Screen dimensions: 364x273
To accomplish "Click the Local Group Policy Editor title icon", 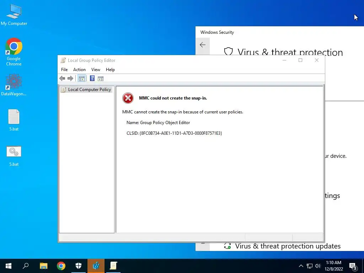I will click(x=63, y=60).
